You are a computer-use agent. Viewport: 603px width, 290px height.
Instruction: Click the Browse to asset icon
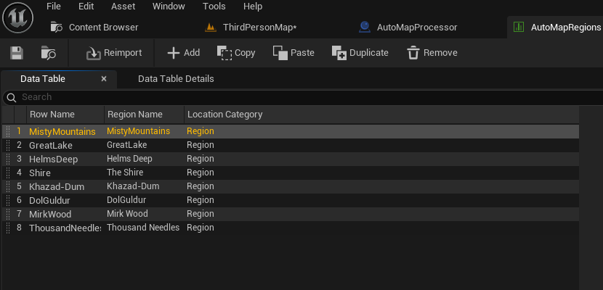49,53
